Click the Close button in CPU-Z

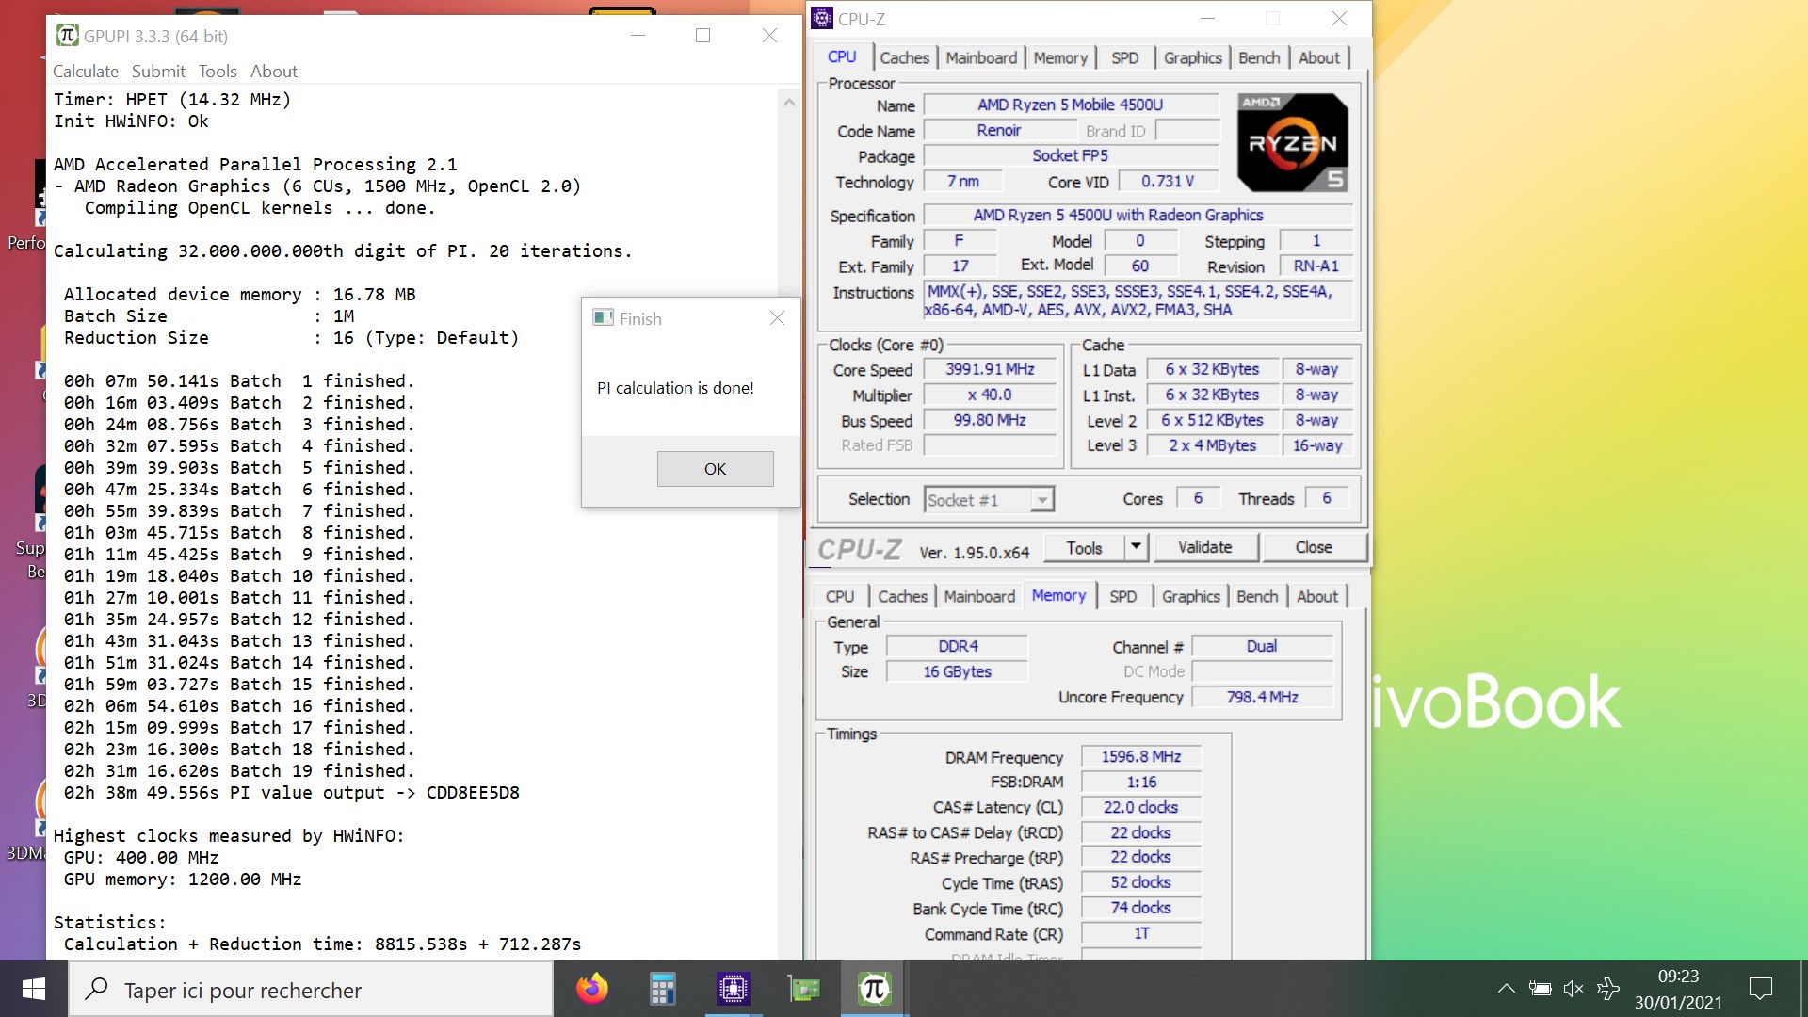pos(1314,548)
